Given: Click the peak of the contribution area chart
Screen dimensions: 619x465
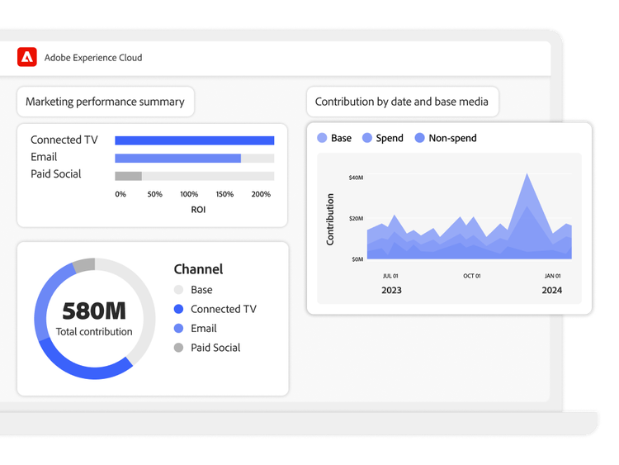Looking at the screenshot, I should 527,174.
